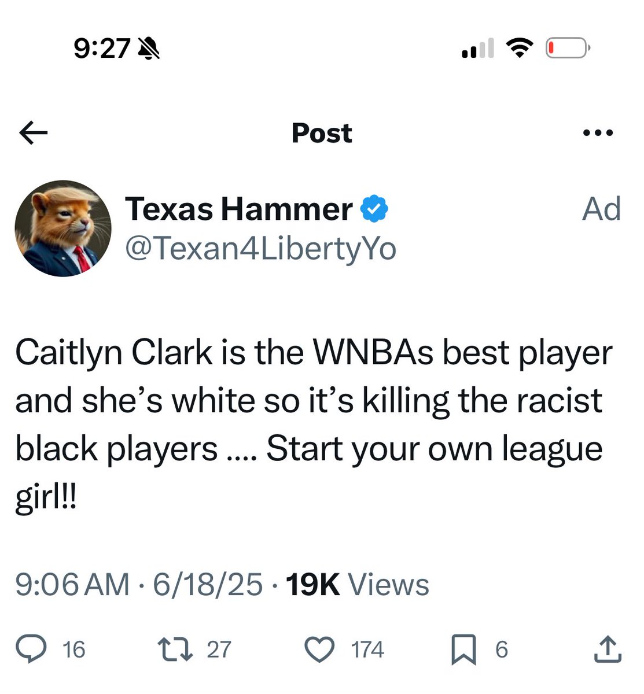Tap the 16 replies count
The height and width of the screenshot is (694, 644).
(74, 649)
